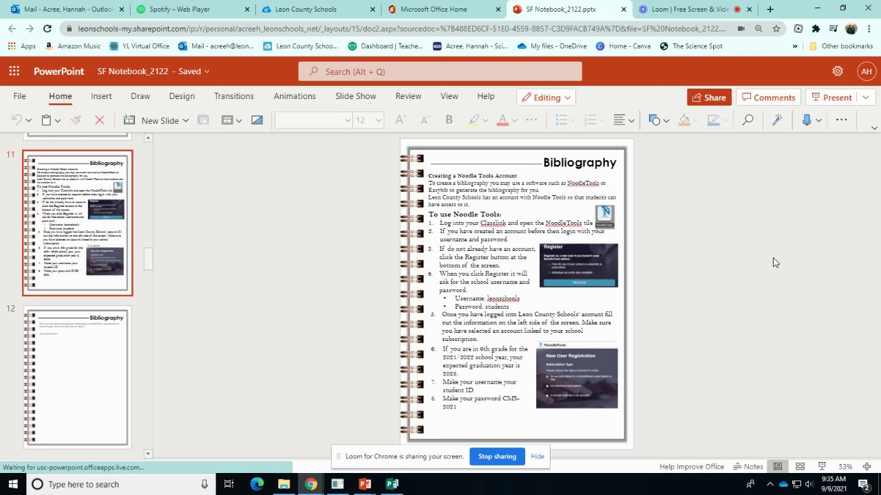Viewport: 881px width, 495px height.
Task: Switch to the Design tab
Action: pyautogui.click(x=182, y=96)
